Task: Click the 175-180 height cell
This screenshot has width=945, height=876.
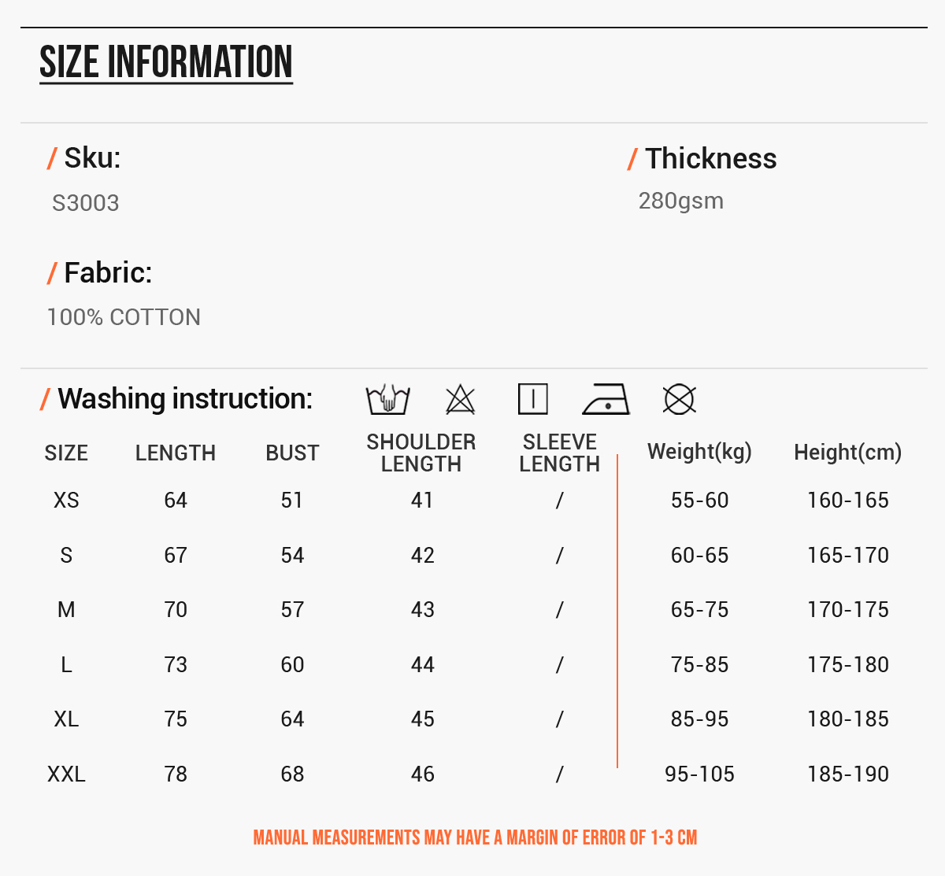Action: point(848,665)
